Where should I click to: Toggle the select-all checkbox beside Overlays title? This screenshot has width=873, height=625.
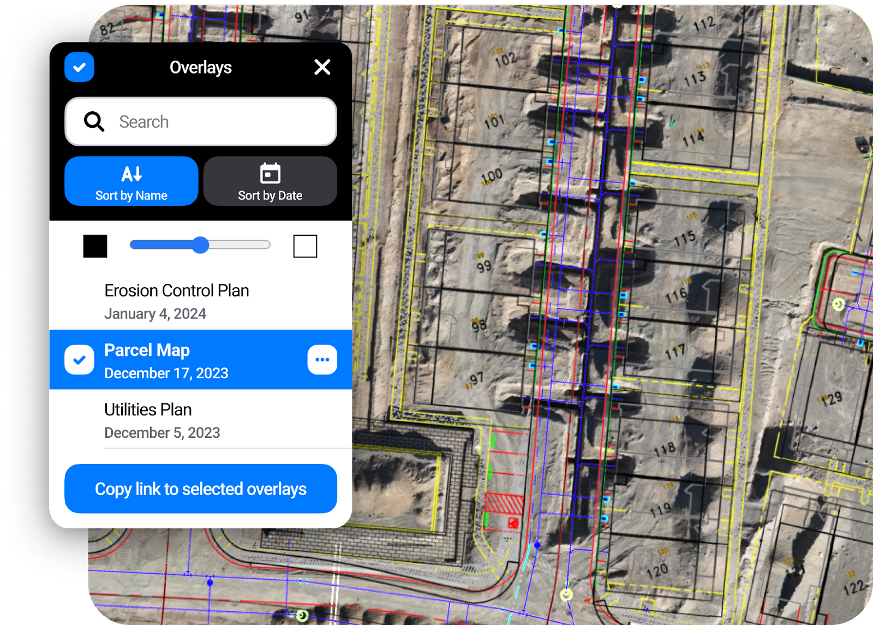80,67
